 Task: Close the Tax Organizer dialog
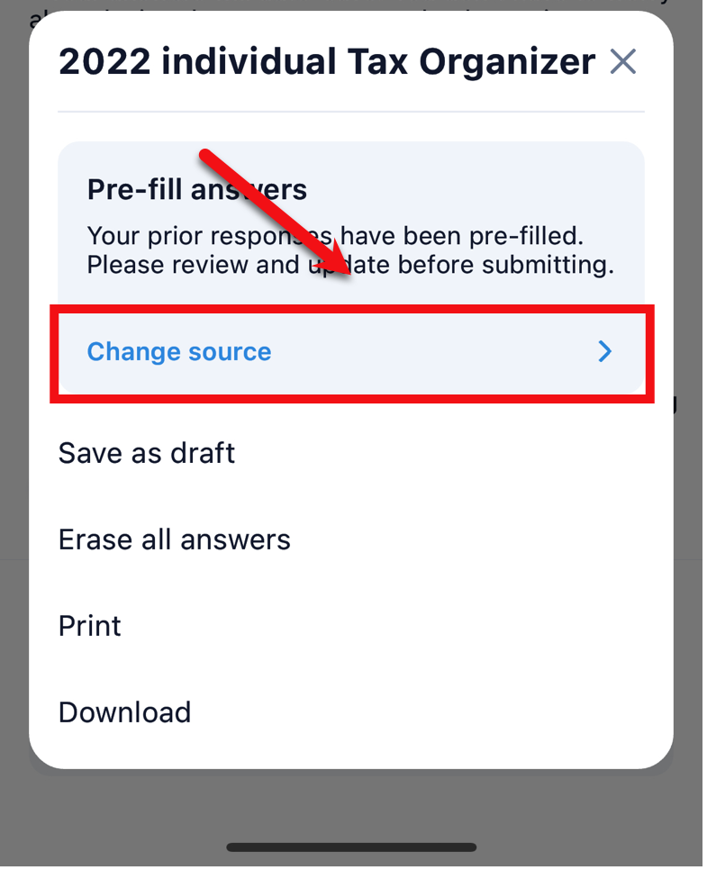pyautogui.click(x=622, y=62)
